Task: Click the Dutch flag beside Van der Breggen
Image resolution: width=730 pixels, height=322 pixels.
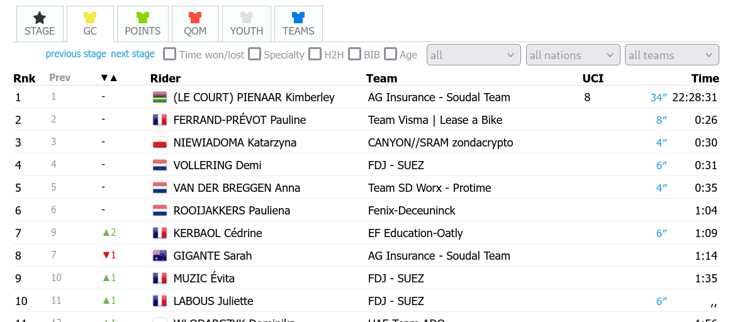Action: [160, 188]
